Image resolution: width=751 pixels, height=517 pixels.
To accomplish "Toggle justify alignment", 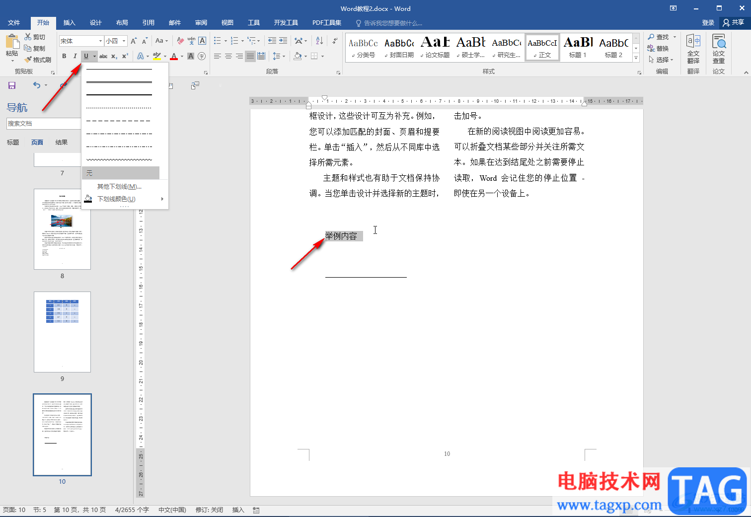I will click(x=250, y=56).
